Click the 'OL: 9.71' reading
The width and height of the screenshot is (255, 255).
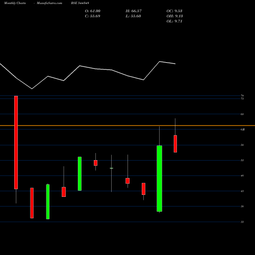[174, 21]
